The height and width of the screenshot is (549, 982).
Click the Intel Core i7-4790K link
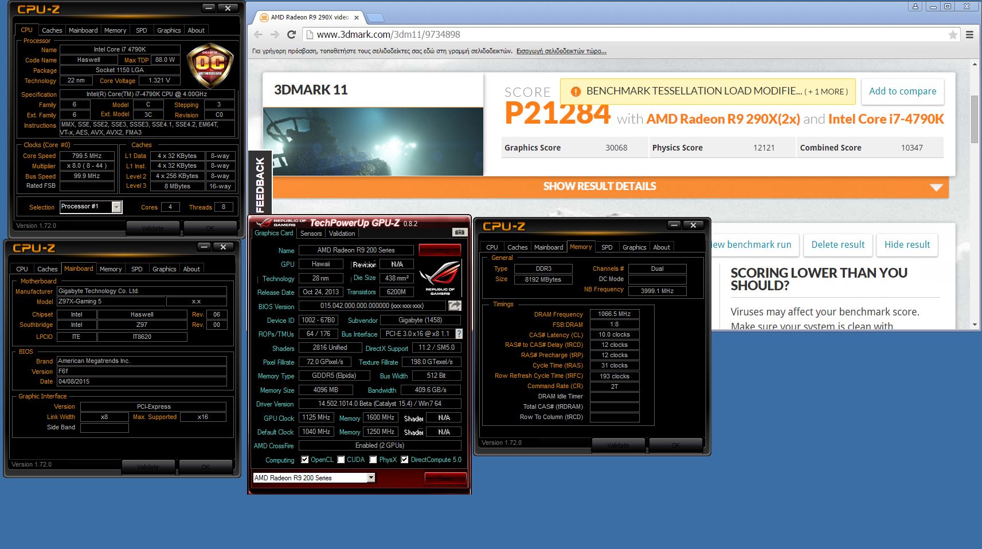coord(886,119)
